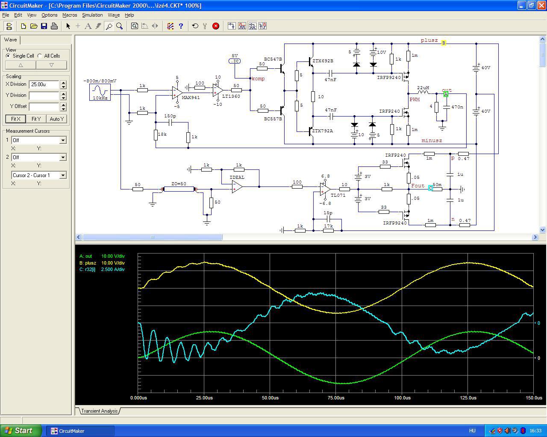Select the arrow pointer tool

[x=68, y=26]
